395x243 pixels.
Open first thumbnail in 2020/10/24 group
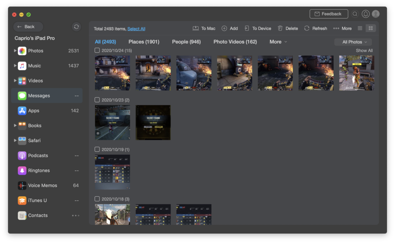pyautogui.click(x=112, y=73)
